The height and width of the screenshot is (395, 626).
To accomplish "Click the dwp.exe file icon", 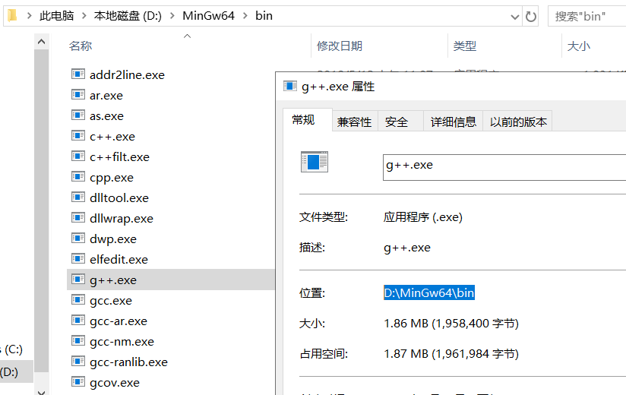I will pos(77,239).
